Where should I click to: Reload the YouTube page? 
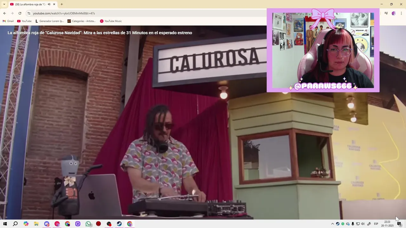20,13
